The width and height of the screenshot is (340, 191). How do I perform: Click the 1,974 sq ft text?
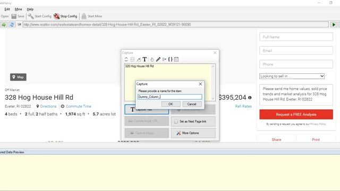(75, 114)
